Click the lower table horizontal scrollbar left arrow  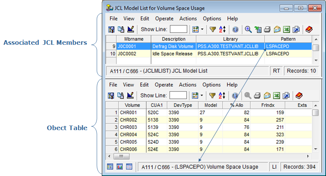click(110, 156)
